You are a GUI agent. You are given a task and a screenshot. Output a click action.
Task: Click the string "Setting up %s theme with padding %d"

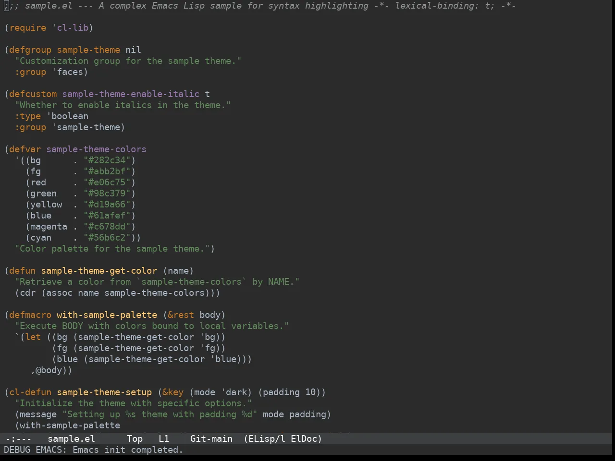pyautogui.click(x=160, y=414)
